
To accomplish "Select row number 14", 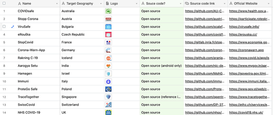I will (4, 113).
